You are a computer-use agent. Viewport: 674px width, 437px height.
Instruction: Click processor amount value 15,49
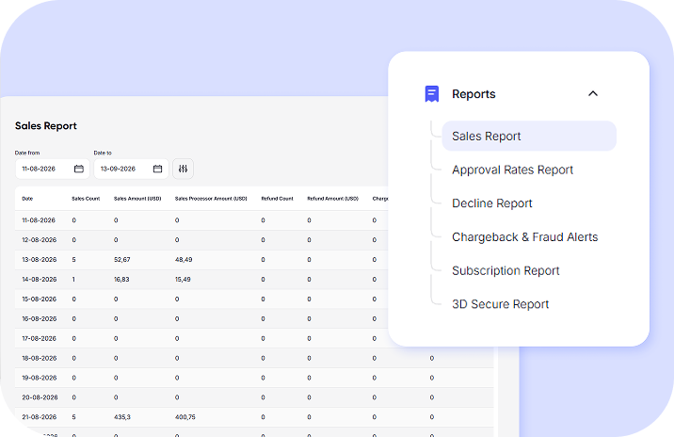click(183, 280)
